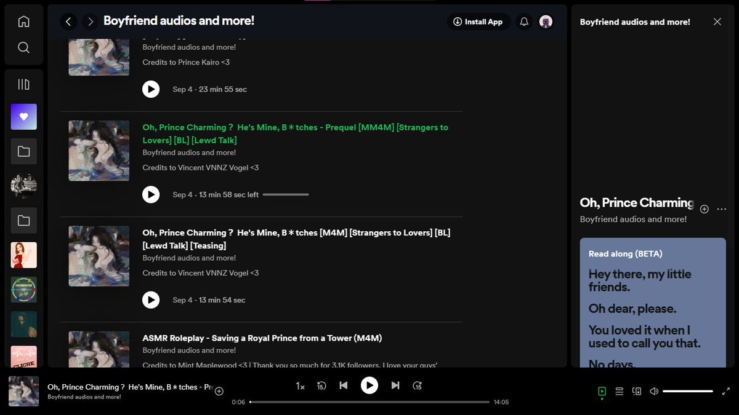Change playback speed 1x

coord(300,385)
